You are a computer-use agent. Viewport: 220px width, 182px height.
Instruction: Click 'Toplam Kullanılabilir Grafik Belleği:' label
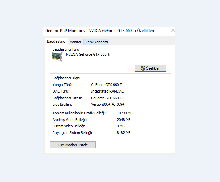coord(79,113)
